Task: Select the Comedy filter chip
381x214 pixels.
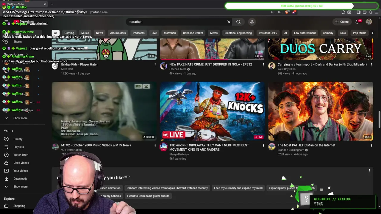Action: click(328, 33)
